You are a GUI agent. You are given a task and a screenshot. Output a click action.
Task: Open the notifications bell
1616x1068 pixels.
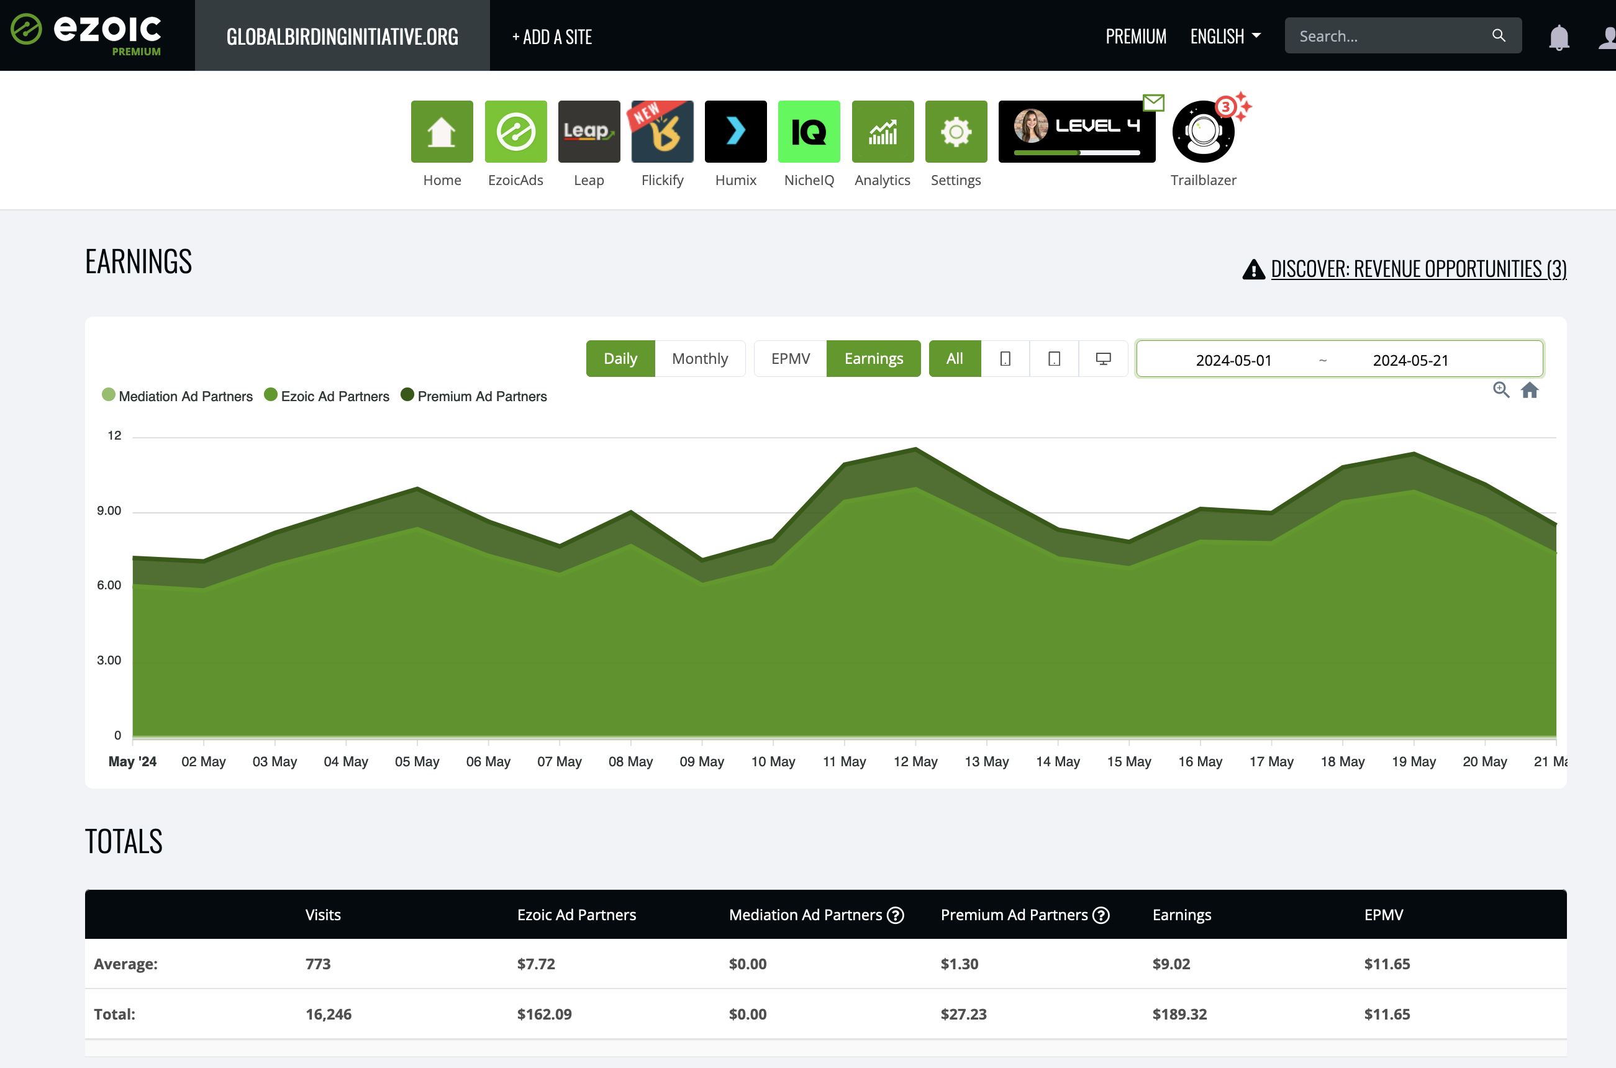[x=1559, y=37]
